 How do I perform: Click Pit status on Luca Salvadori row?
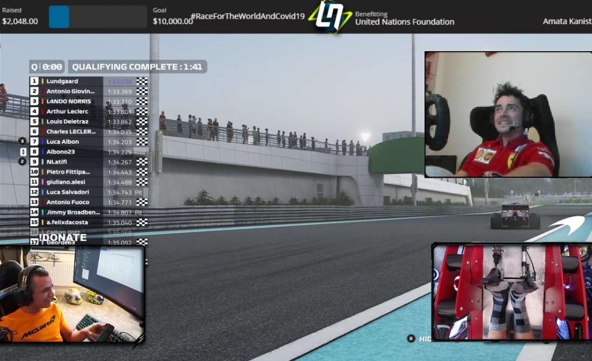click(139, 192)
